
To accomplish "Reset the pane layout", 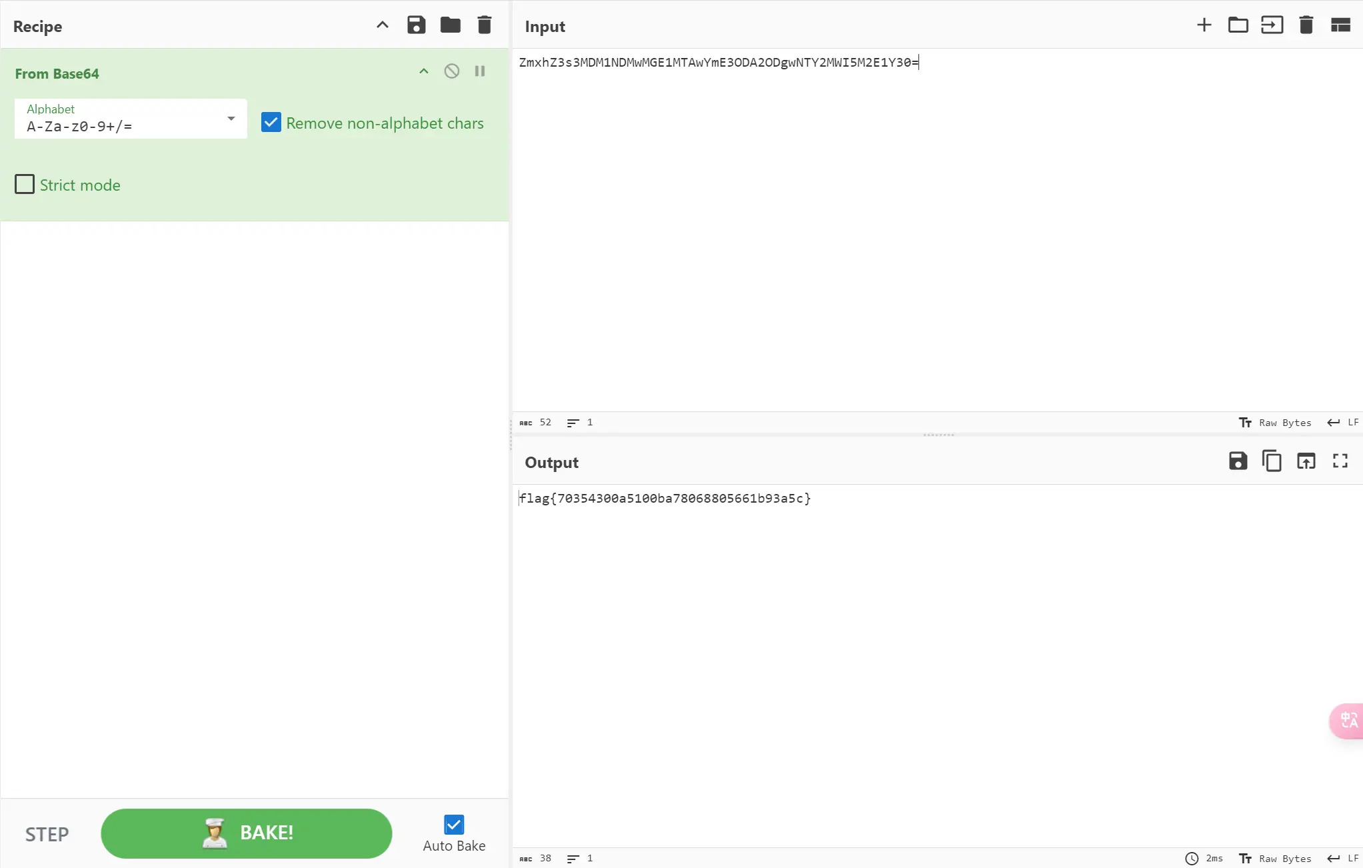I will click(1340, 25).
